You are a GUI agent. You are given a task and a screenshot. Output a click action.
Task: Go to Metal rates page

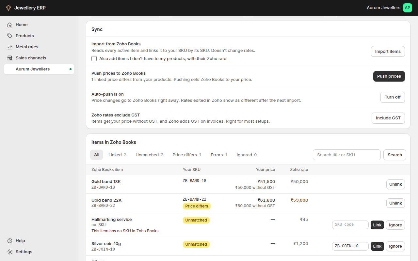pyautogui.click(x=39, y=47)
